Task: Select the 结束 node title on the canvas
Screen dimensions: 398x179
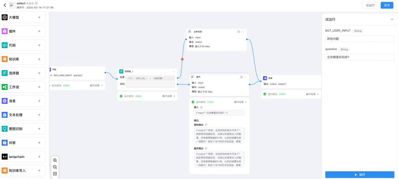Action: (x=270, y=78)
